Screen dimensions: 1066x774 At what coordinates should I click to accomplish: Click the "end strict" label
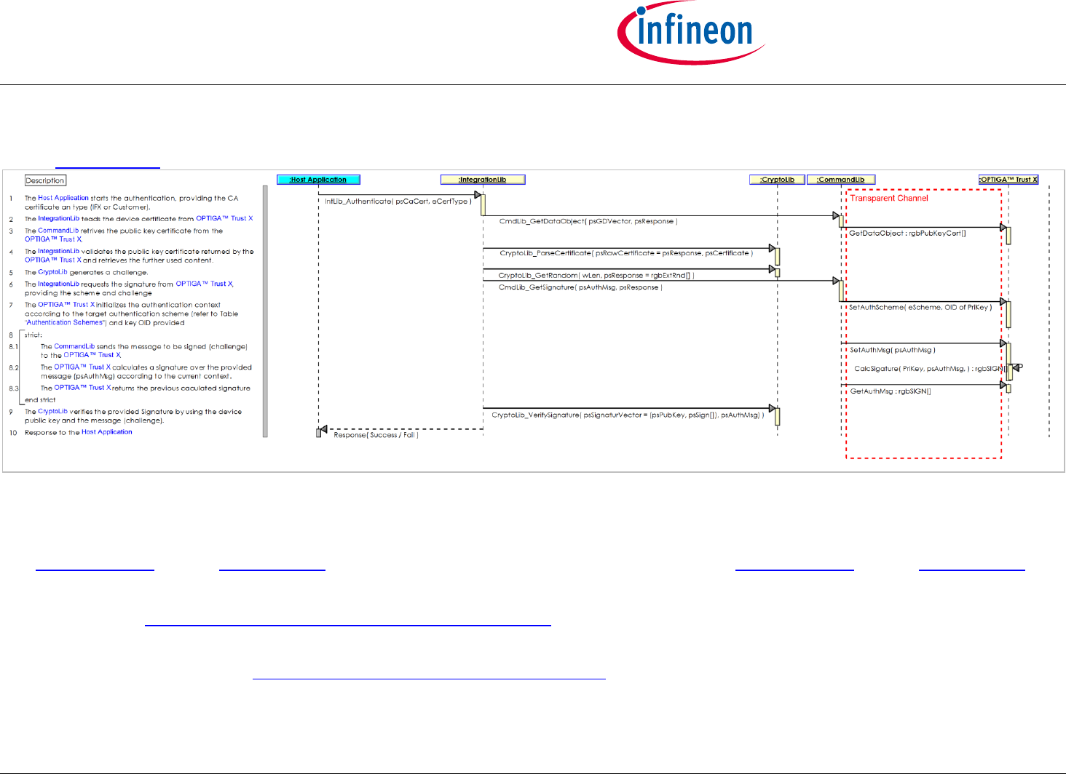tap(40, 400)
